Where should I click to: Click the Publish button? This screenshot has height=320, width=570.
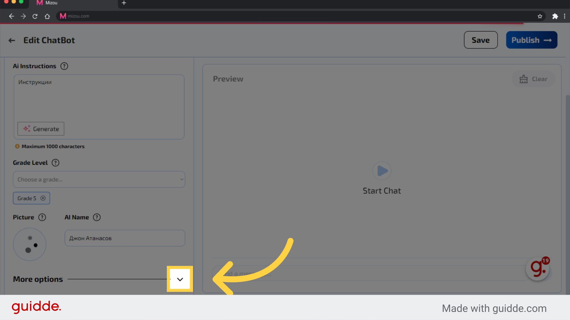(x=532, y=40)
